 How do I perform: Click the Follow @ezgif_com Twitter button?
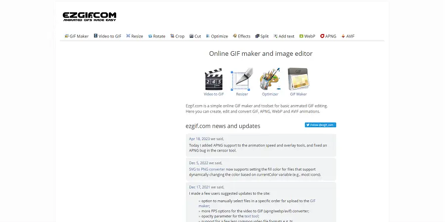(320, 125)
